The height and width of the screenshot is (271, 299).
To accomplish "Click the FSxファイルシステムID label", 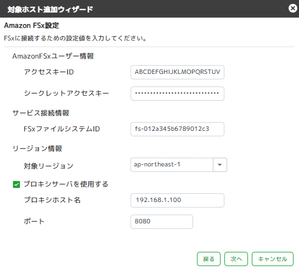I will coord(62,129).
